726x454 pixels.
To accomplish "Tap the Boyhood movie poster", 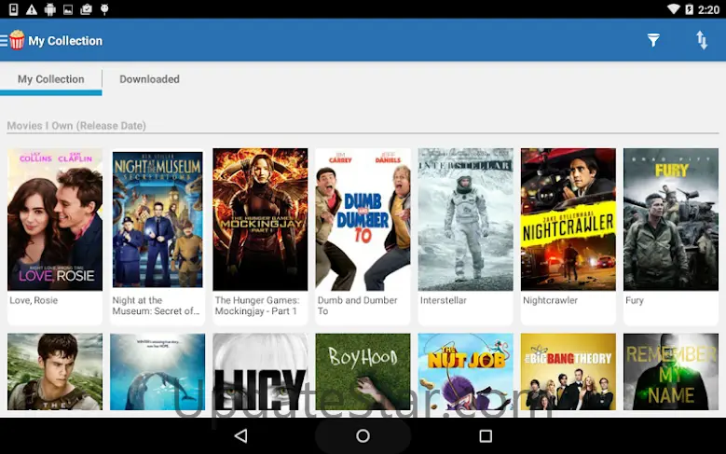I will 363,371.
